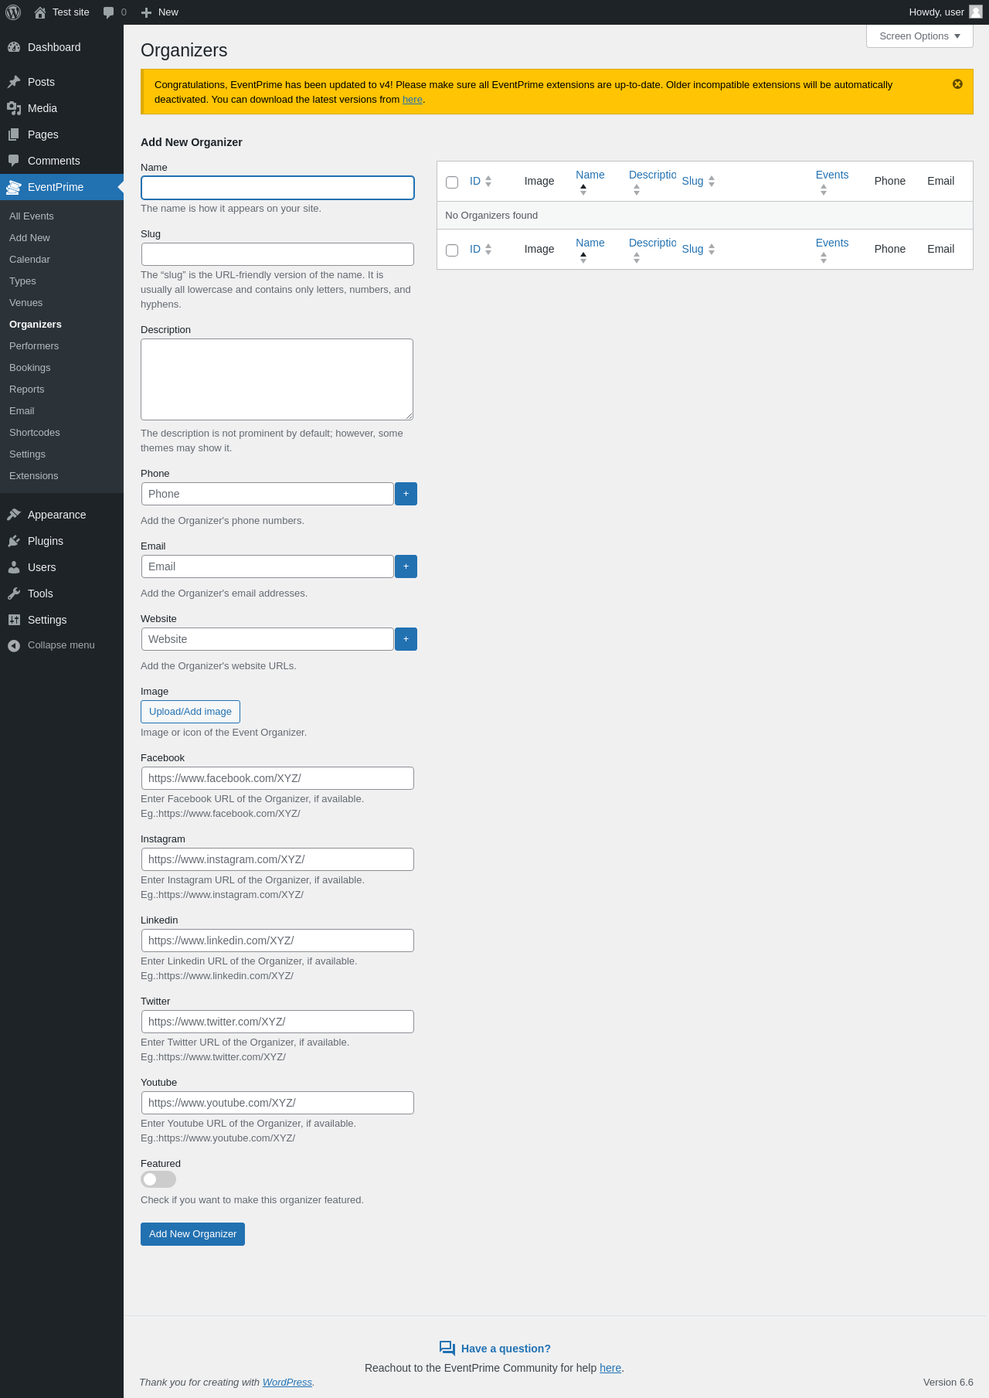
Task: Open Bookings submenu item
Action: 30,368
